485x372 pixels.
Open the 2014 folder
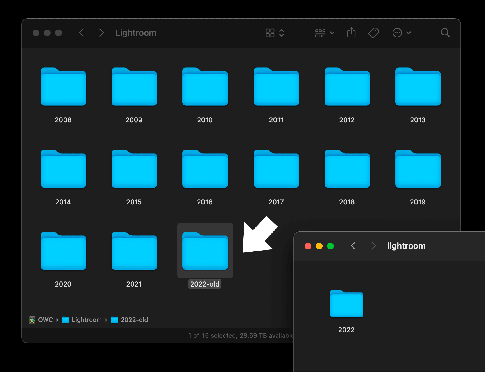click(63, 169)
